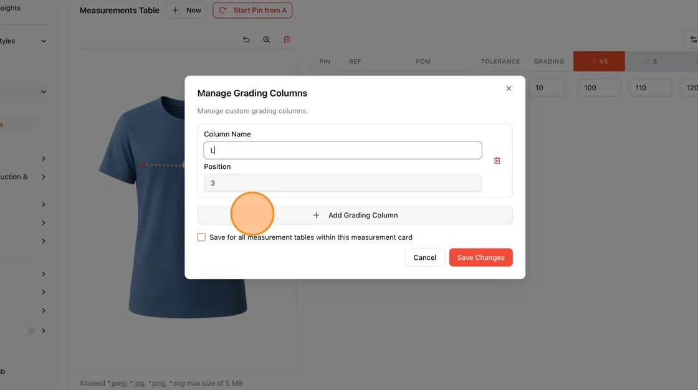The image size is (698, 390).
Task: Click the Position field showing 3
Action: 343,183
